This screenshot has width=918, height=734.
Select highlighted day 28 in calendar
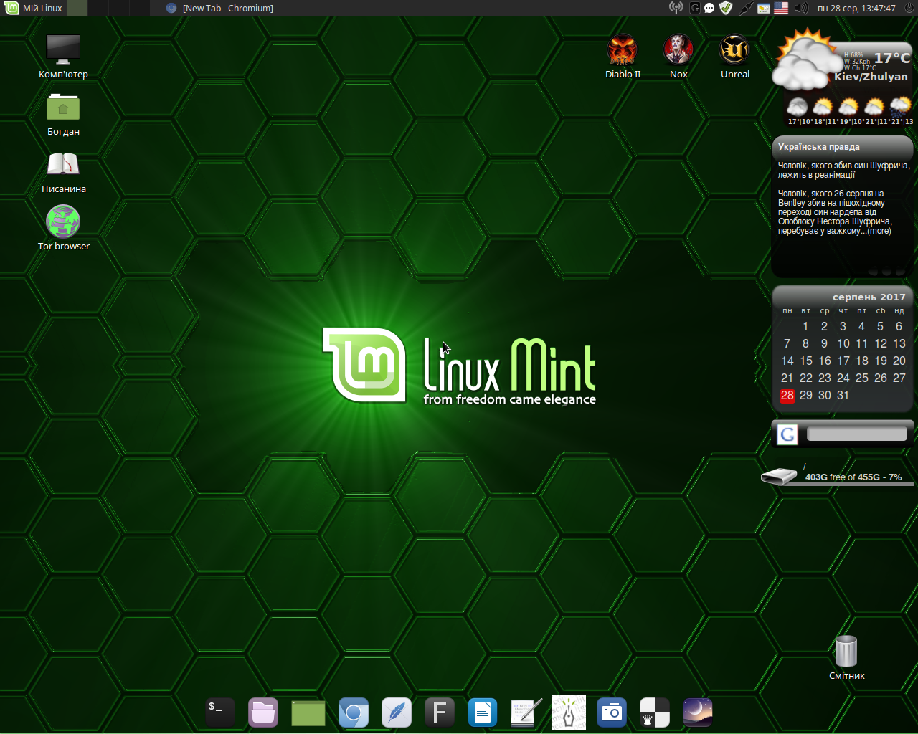click(787, 396)
